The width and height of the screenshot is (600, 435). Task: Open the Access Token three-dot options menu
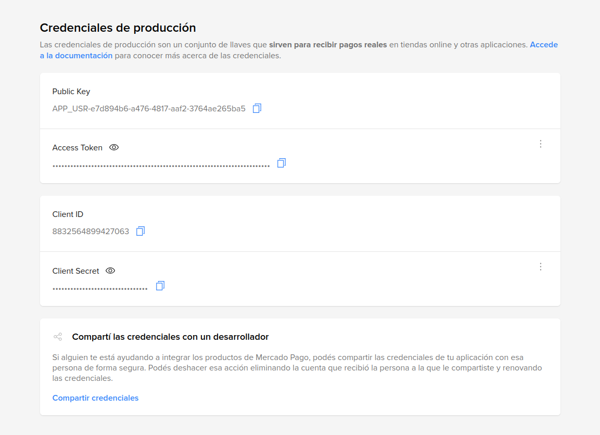coord(541,144)
